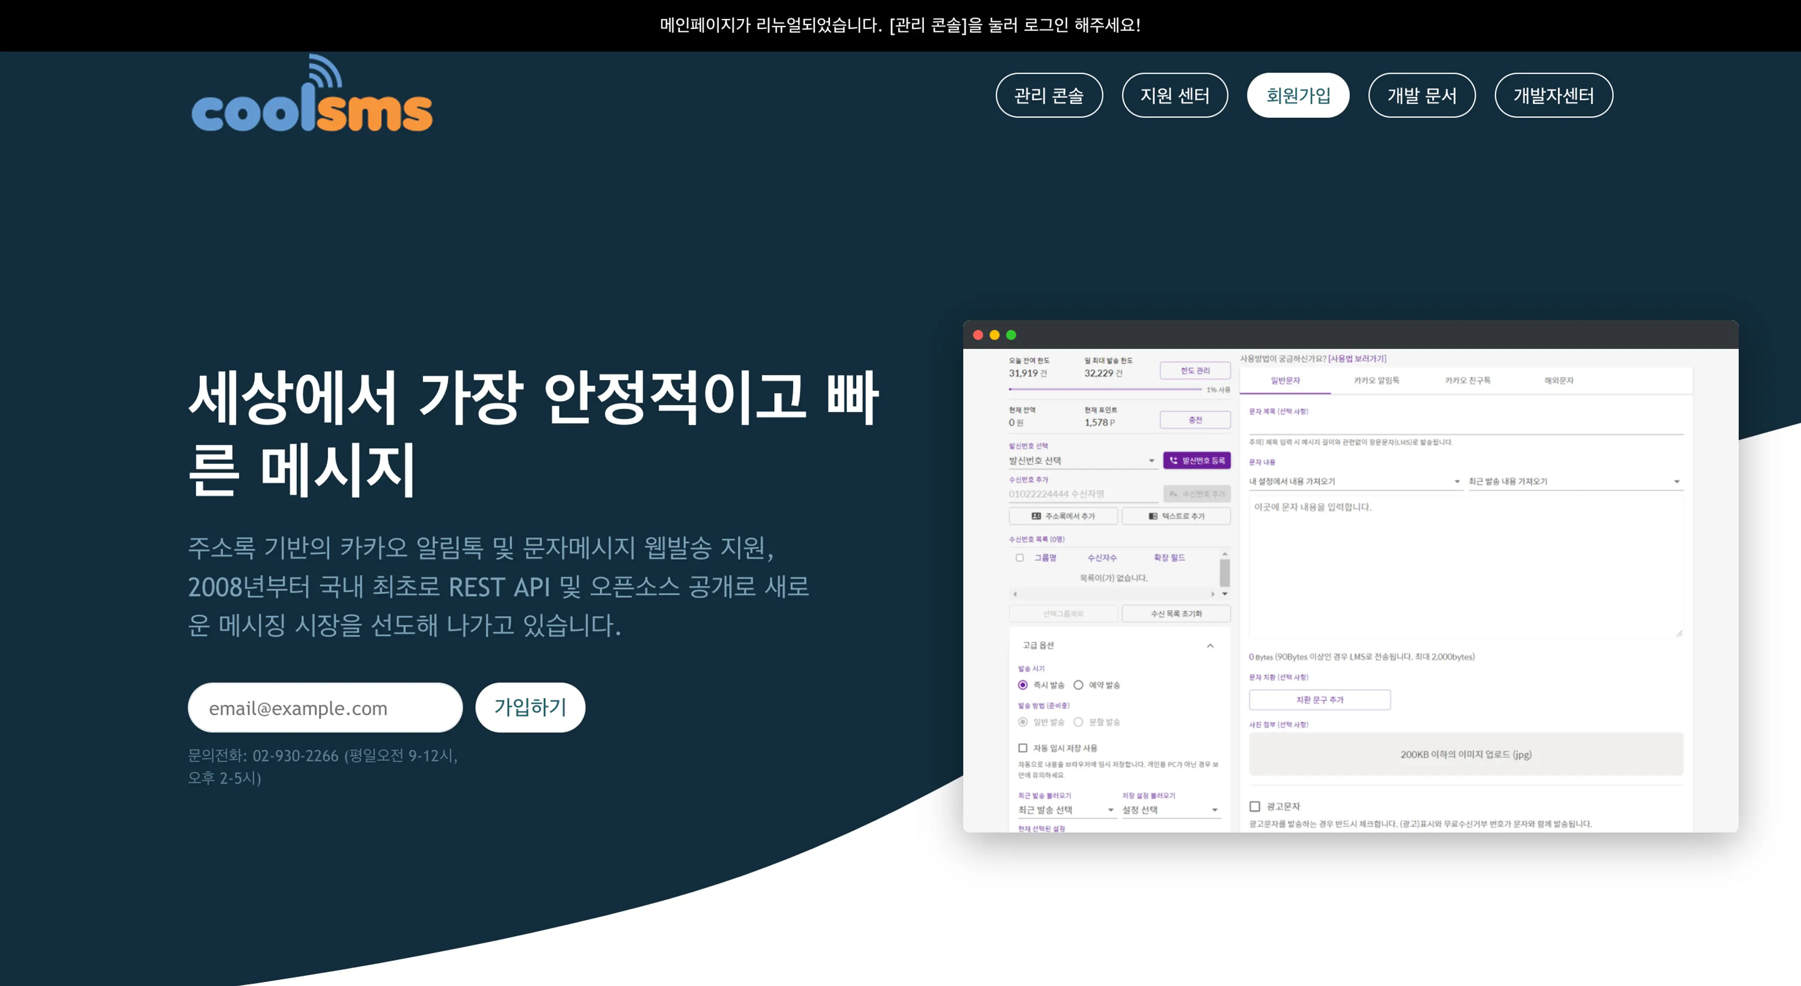This screenshot has width=1801, height=986.
Task: Click the address book icon in 주소록에서 추가
Action: [x=1036, y=516]
